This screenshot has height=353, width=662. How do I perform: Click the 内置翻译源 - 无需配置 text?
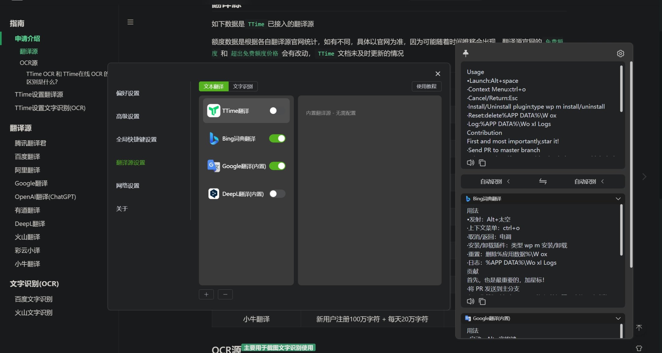pyautogui.click(x=331, y=113)
